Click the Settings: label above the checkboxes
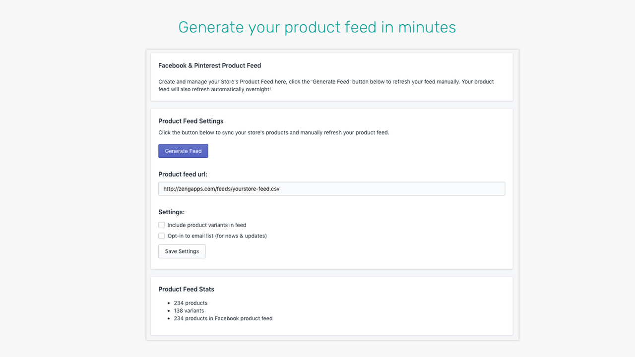 [171, 212]
